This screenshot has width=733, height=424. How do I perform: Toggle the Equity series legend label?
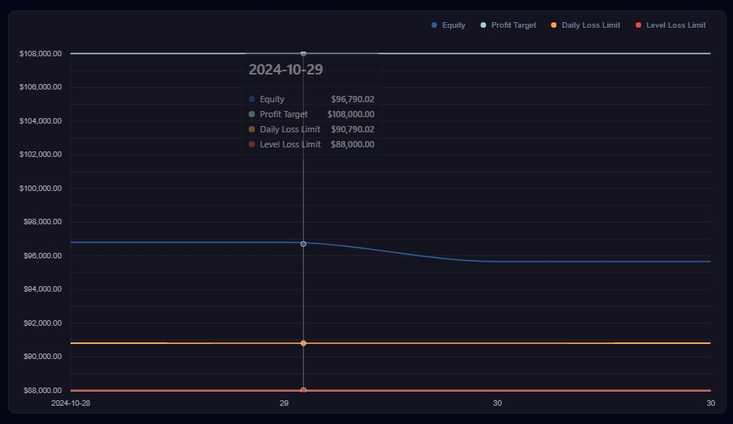pyautogui.click(x=454, y=25)
